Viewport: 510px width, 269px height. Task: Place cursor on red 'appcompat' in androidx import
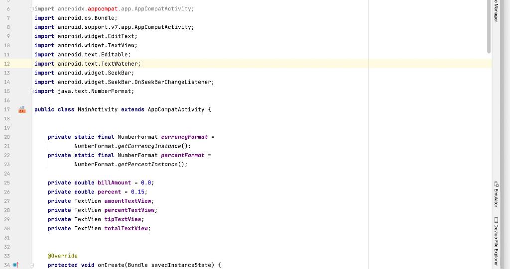[103, 9]
